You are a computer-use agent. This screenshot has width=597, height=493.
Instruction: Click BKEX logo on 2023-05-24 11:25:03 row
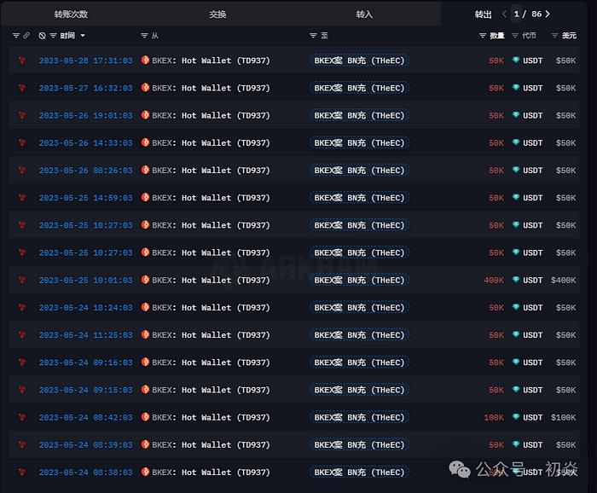[x=145, y=334]
